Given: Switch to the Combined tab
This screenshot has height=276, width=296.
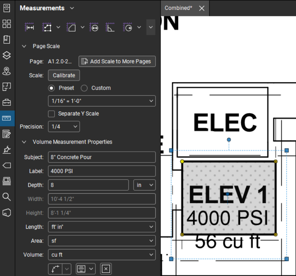Looking at the screenshot, I should [x=178, y=8].
